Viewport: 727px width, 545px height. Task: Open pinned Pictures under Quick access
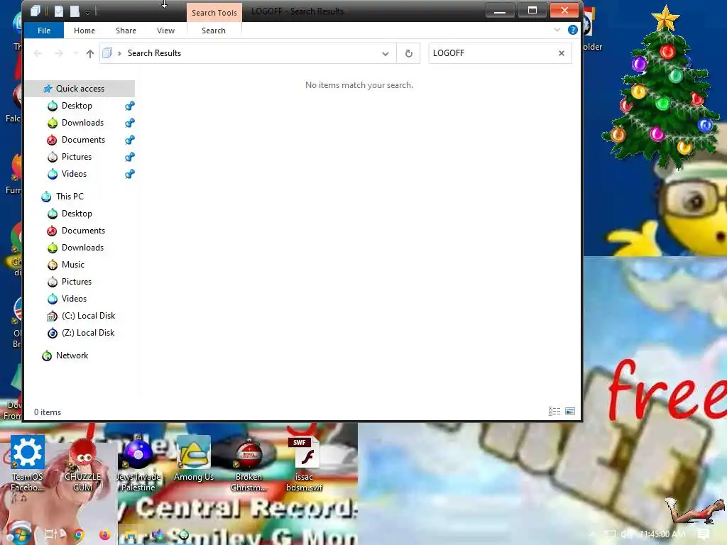click(x=77, y=157)
